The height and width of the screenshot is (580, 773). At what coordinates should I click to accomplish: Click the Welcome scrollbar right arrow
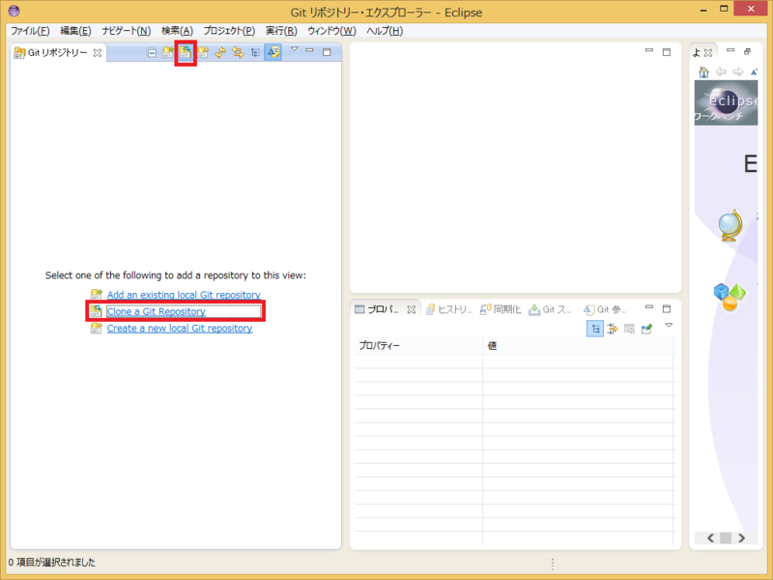click(742, 538)
